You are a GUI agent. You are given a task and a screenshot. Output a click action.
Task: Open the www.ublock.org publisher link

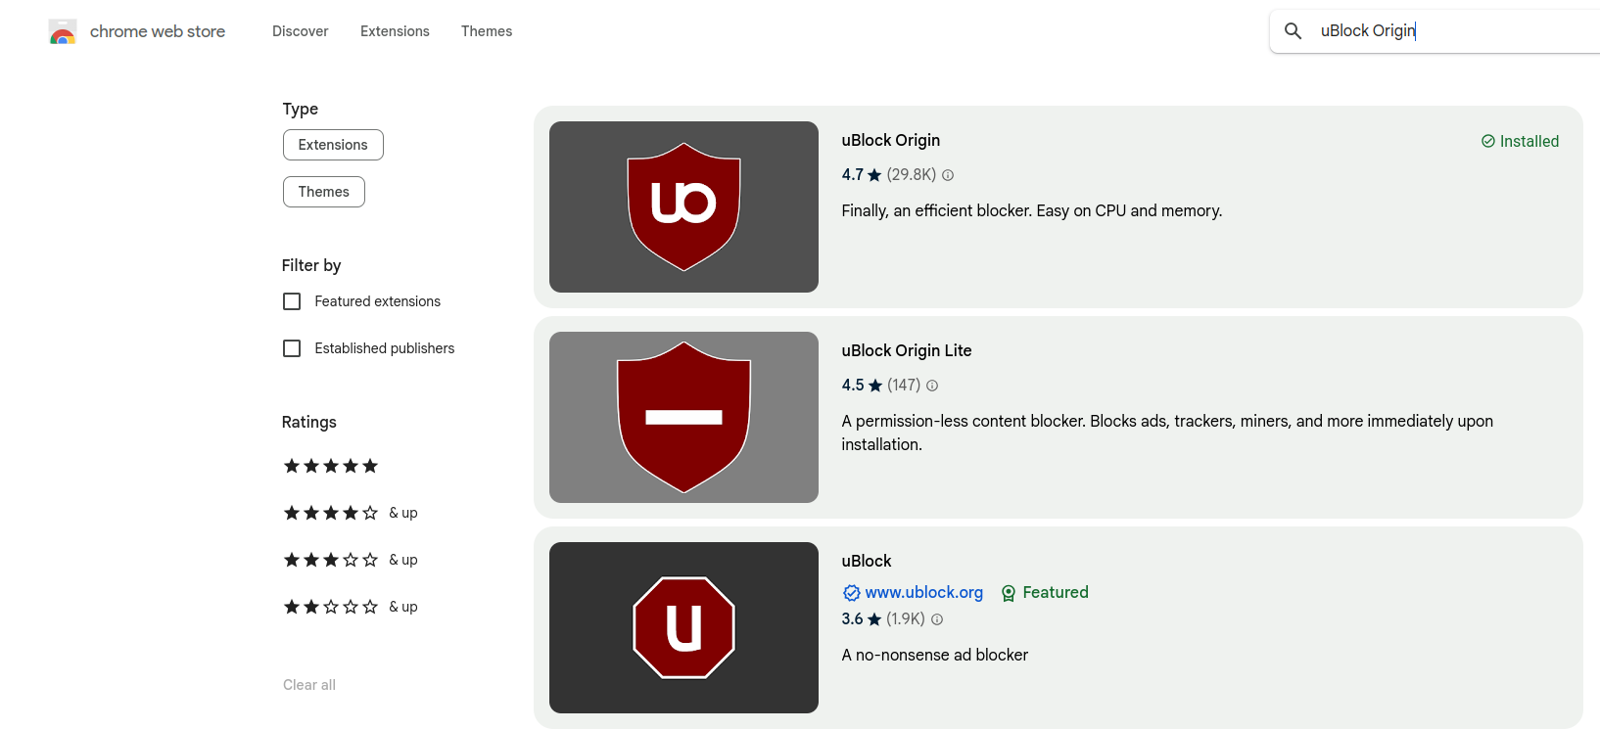click(923, 593)
